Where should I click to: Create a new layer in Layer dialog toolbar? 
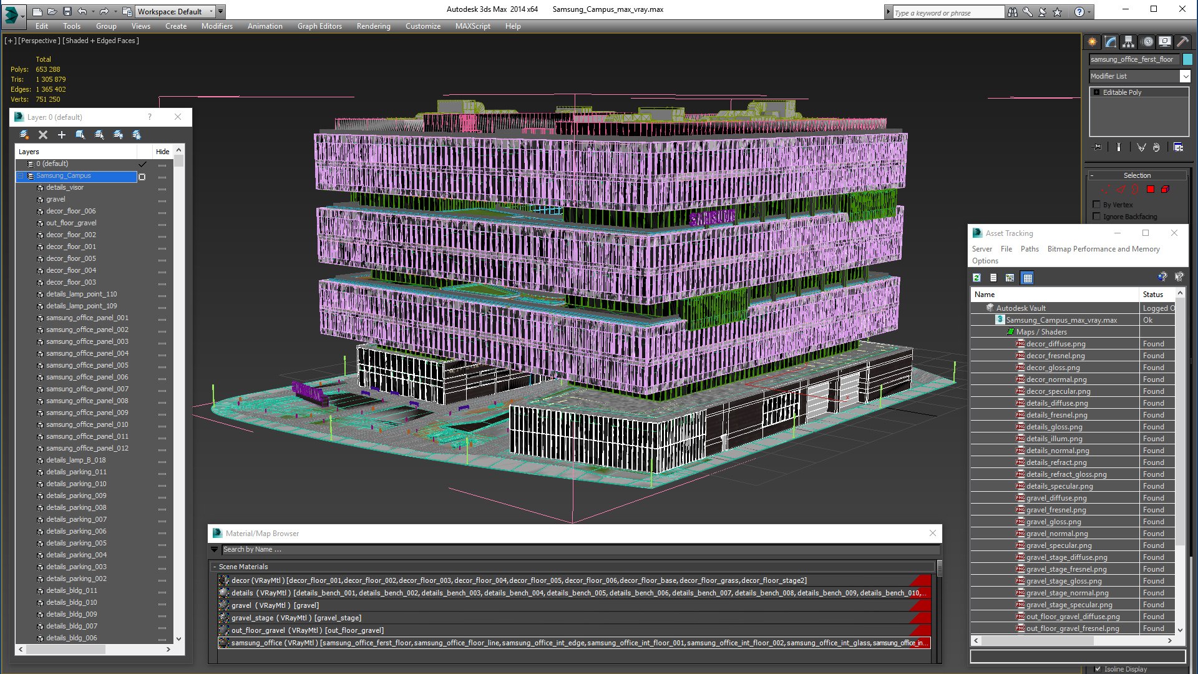coord(24,135)
